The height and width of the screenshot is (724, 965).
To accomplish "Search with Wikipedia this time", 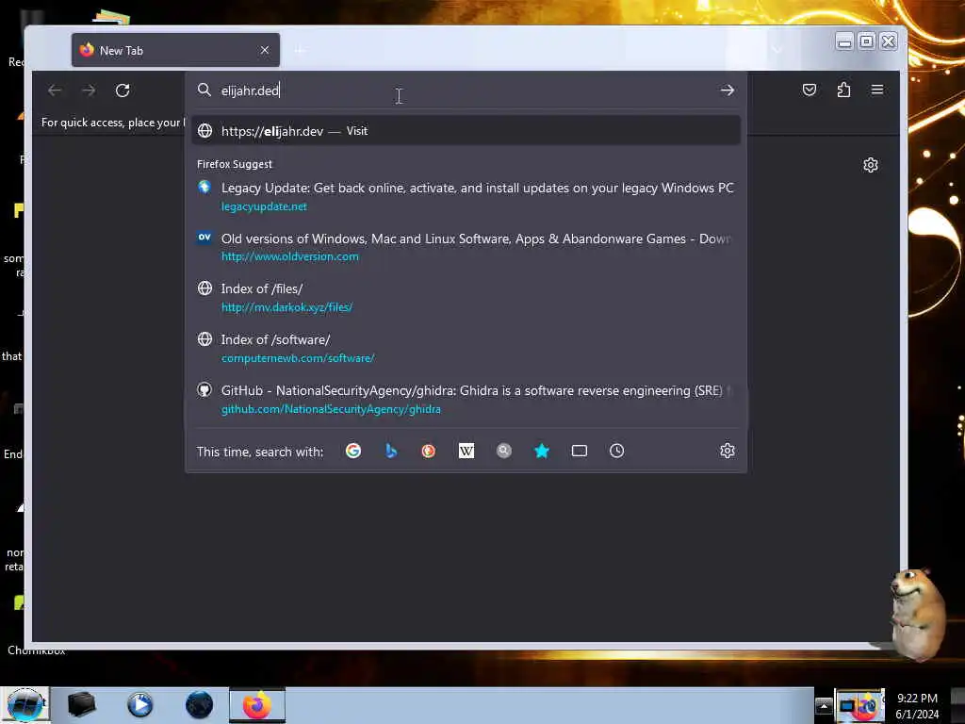I will click(x=466, y=451).
